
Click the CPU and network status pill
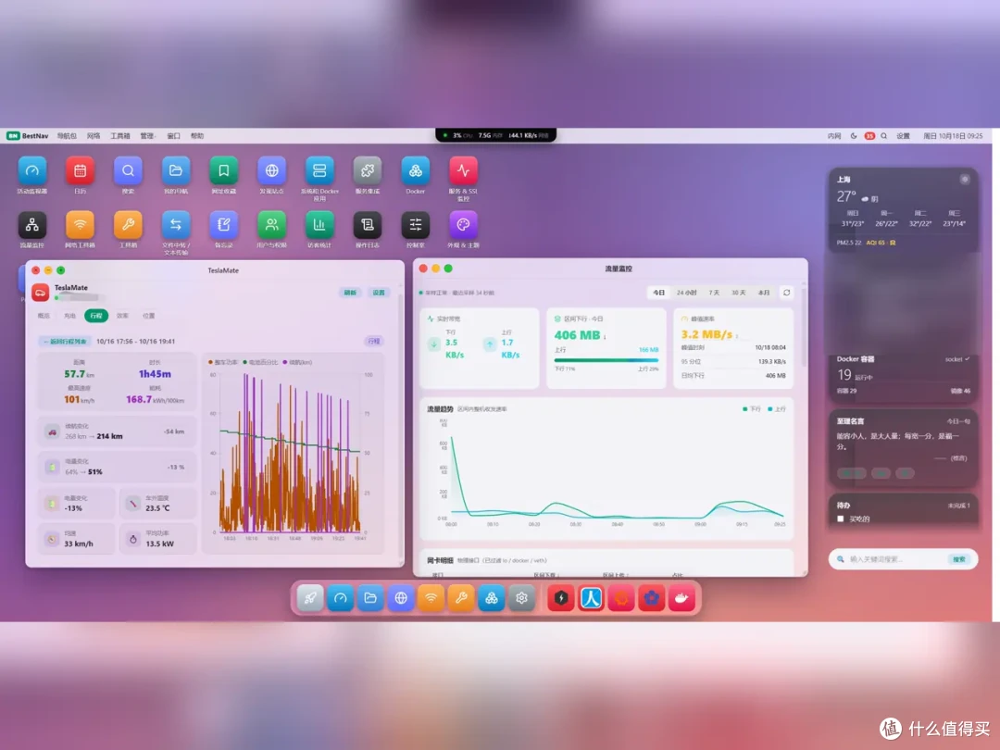(495, 135)
